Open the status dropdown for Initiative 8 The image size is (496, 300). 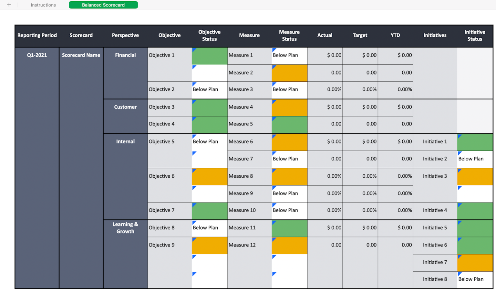pos(474,279)
